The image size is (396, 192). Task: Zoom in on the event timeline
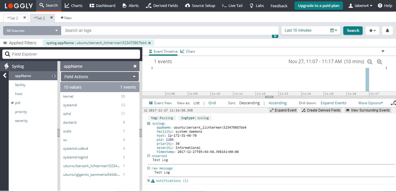point(379,62)
